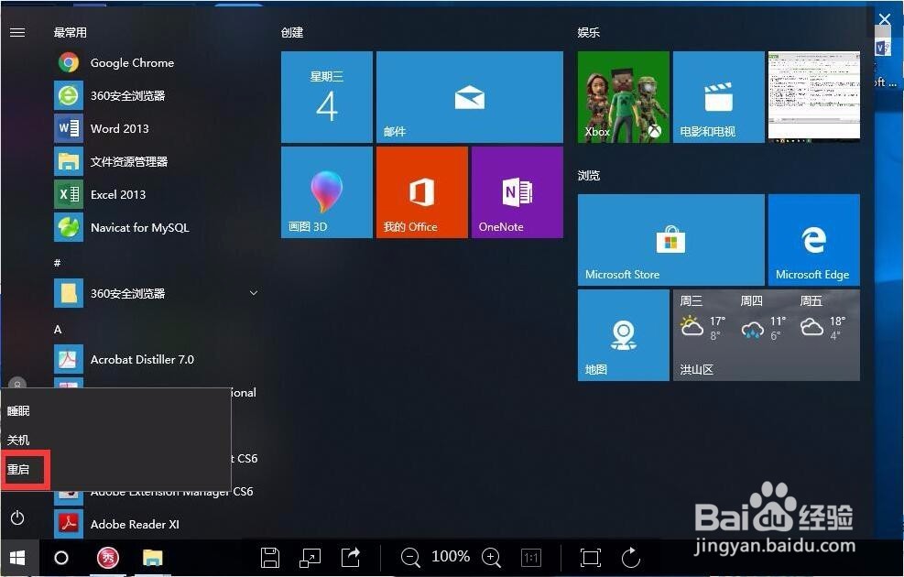Open the 洪山区 weather tile
This screenshot has height=577, width=904.
pos(767,335)
